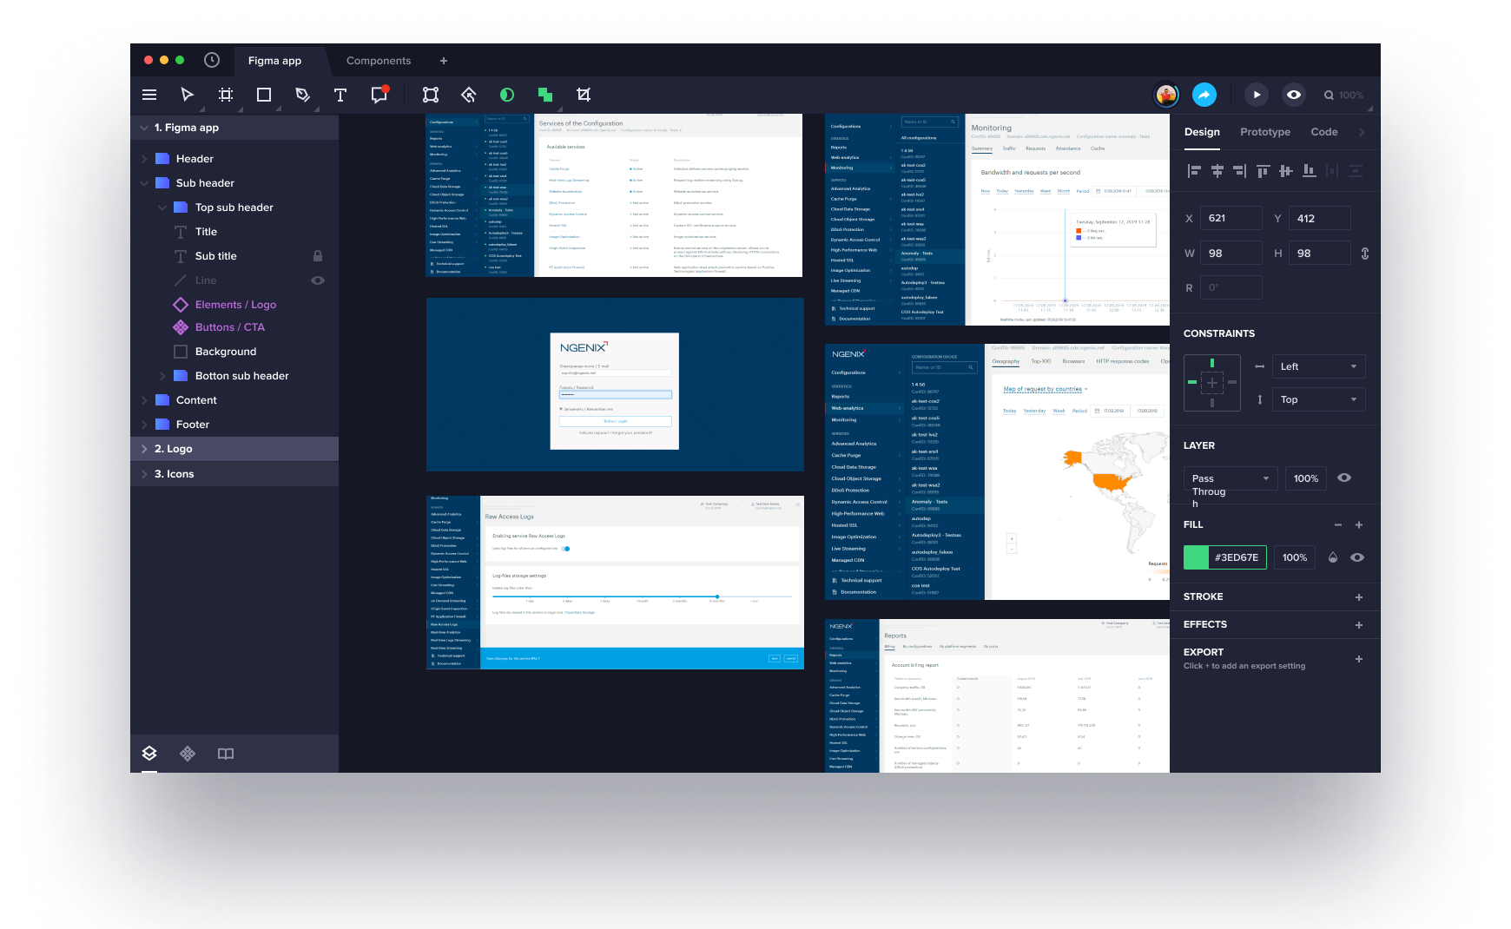Start presentation with the Play button
The image size is (1511, 929).
(1257, 95)
